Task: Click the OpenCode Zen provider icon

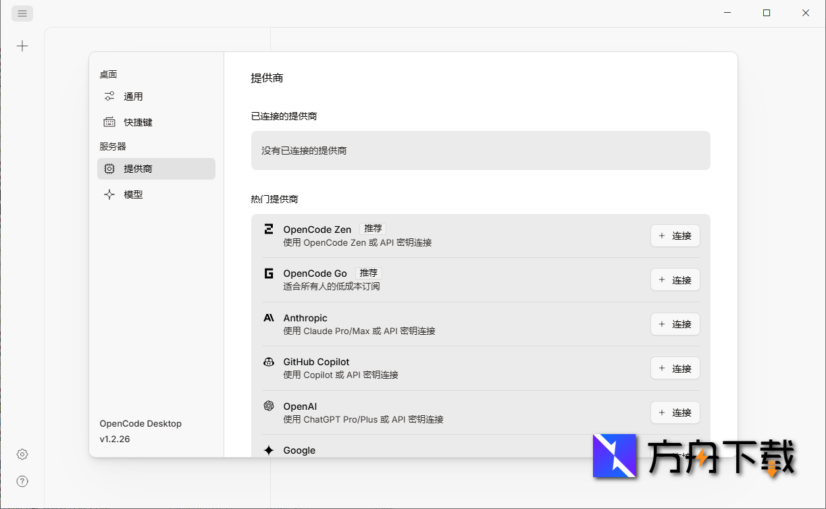Action: (268, 229)
